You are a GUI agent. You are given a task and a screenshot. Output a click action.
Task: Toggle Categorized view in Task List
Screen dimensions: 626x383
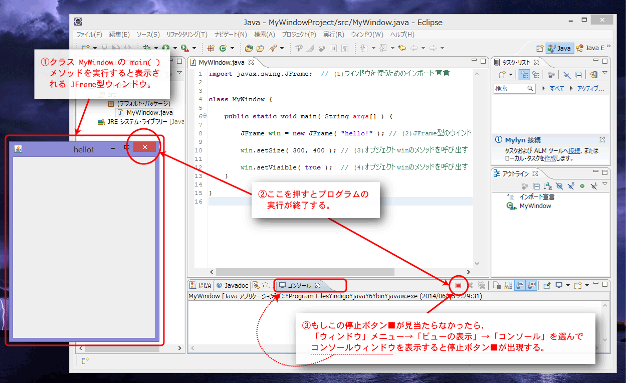[525, 75]
